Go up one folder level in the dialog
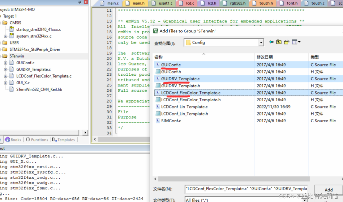Screen dimensions: 343x202 tap(279, 42)
